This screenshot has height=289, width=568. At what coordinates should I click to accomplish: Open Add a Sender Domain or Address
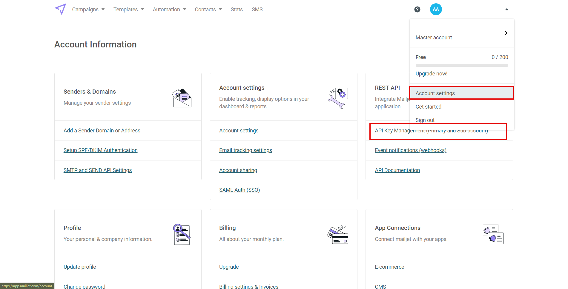(x=102, y=131)
